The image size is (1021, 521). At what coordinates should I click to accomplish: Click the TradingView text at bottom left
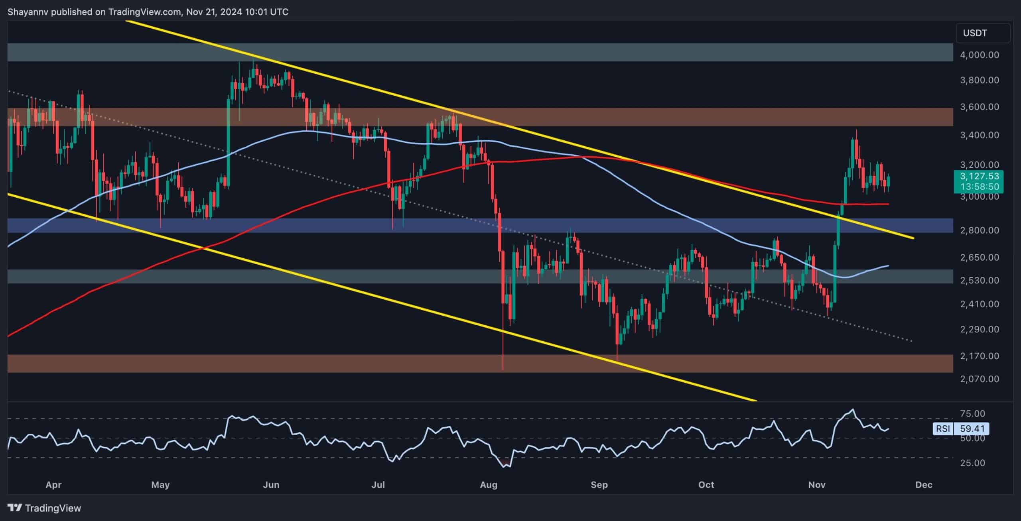tap(53, 508)
